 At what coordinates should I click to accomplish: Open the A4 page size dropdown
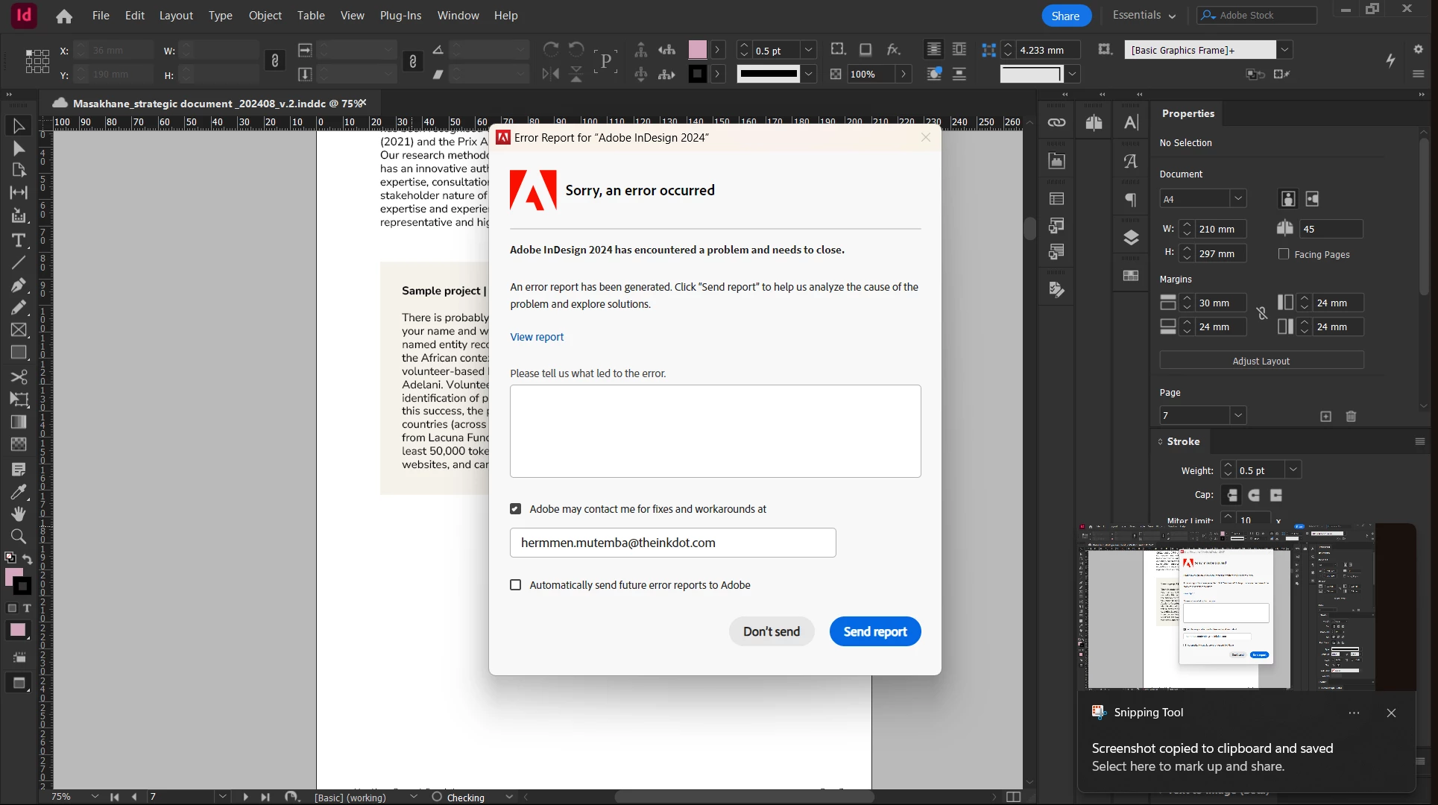(1237, 199)
